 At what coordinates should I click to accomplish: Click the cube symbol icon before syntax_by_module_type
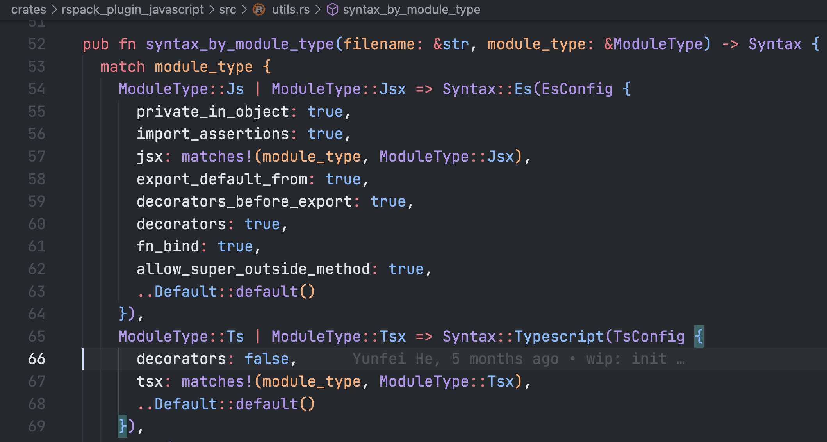(332, 9)
